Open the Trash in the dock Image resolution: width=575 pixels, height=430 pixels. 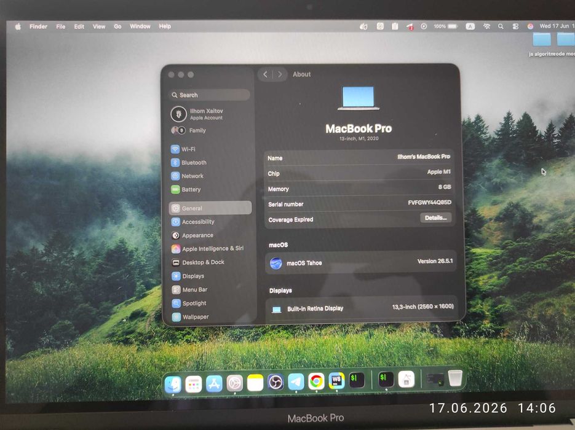[x=455, y=378]
